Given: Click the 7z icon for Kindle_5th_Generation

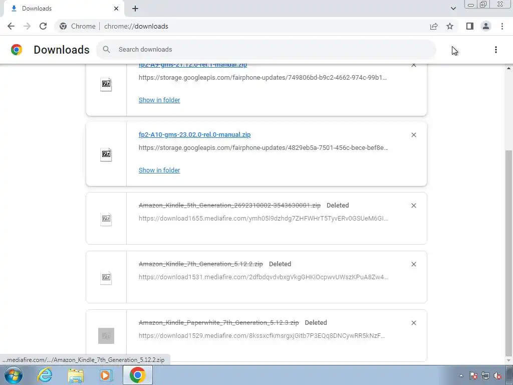Looking at the screenshot, I should [x=106, y=219].
